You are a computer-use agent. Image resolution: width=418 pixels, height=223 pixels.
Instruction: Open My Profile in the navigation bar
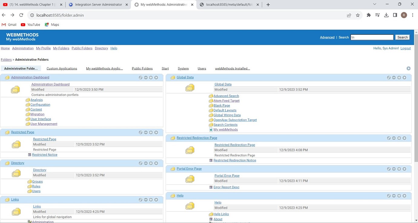click(43, 48)
